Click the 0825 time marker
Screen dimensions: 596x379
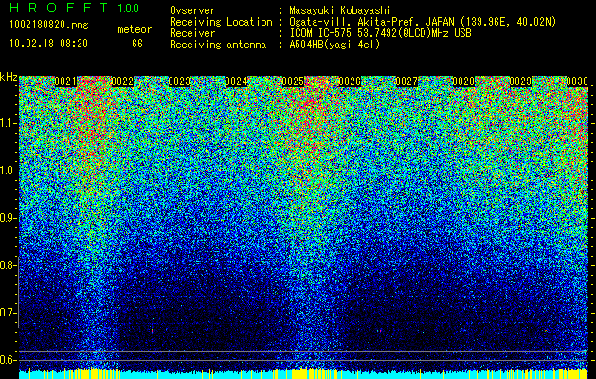(293, 81)
